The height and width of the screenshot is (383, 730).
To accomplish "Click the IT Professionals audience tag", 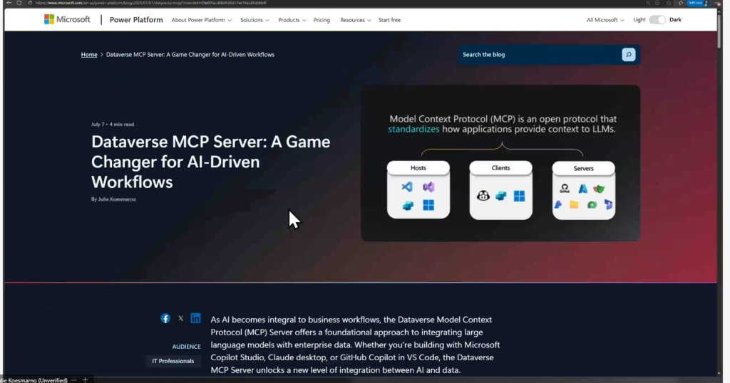I will click(173, 361).
